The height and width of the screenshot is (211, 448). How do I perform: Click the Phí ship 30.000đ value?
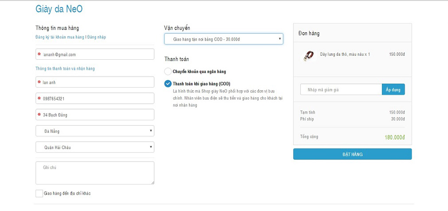tap(398, 119)
